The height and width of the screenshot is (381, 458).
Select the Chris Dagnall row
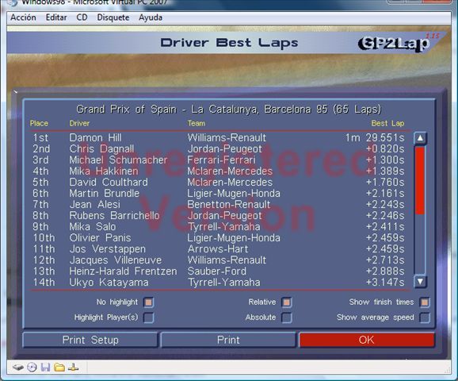click(x=219, y=148)
